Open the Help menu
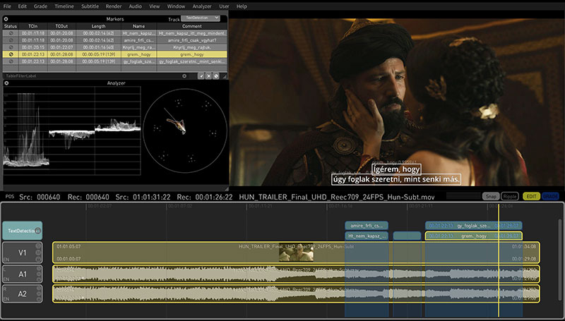565x321 pixels. pos(242,6)
